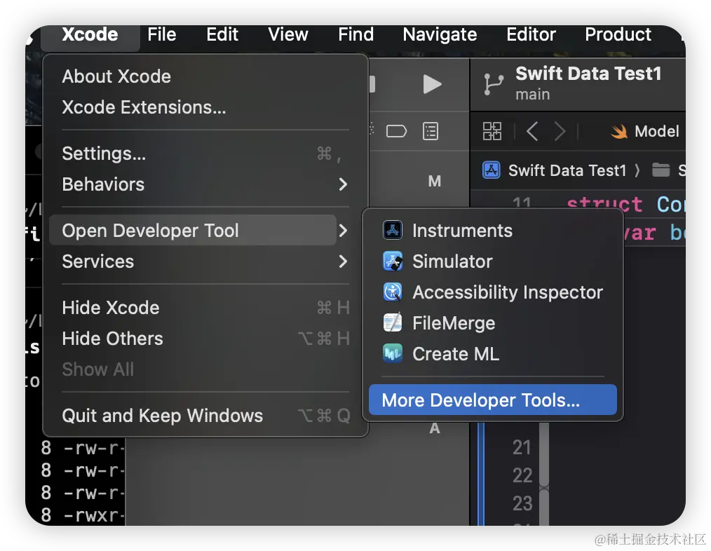Click the report navigator list icon
This screenshot has width=711, height=551.
[x=431, y=132]
